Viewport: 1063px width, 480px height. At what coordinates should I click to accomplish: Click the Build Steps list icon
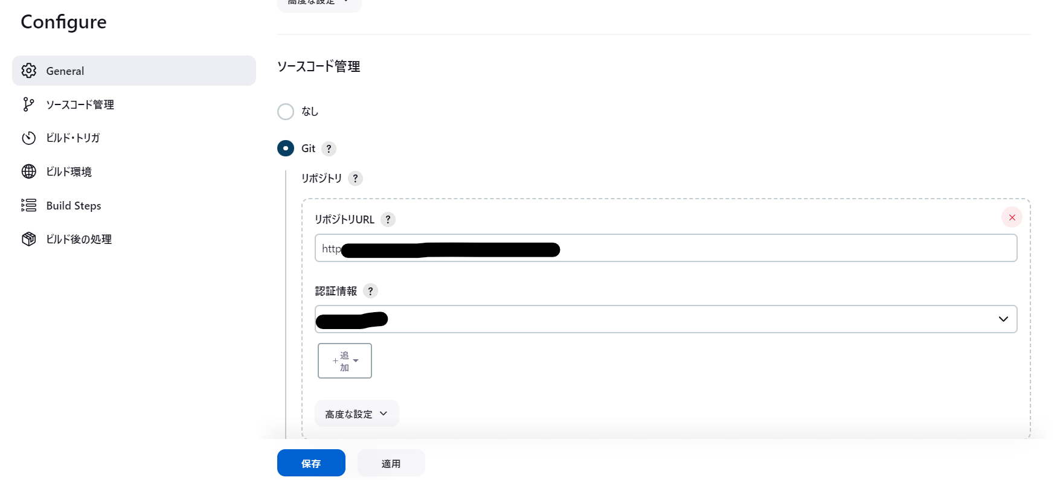click(29, 205)
